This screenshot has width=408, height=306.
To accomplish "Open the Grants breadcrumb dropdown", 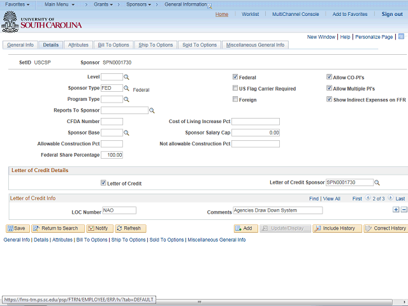I will click(x=103, y=4).
